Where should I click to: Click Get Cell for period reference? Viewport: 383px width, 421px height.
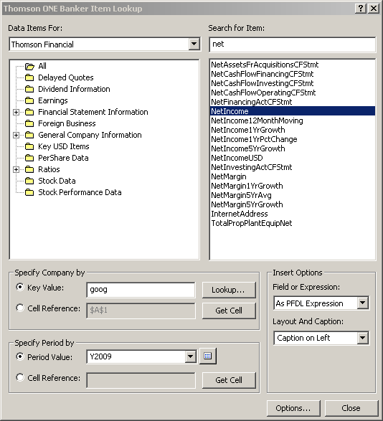229,380
